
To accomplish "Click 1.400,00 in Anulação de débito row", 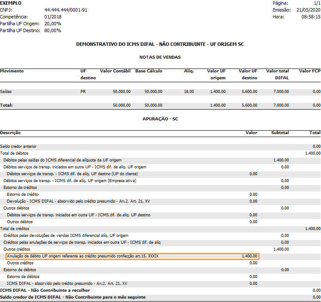I will click(x=250, y=256).
